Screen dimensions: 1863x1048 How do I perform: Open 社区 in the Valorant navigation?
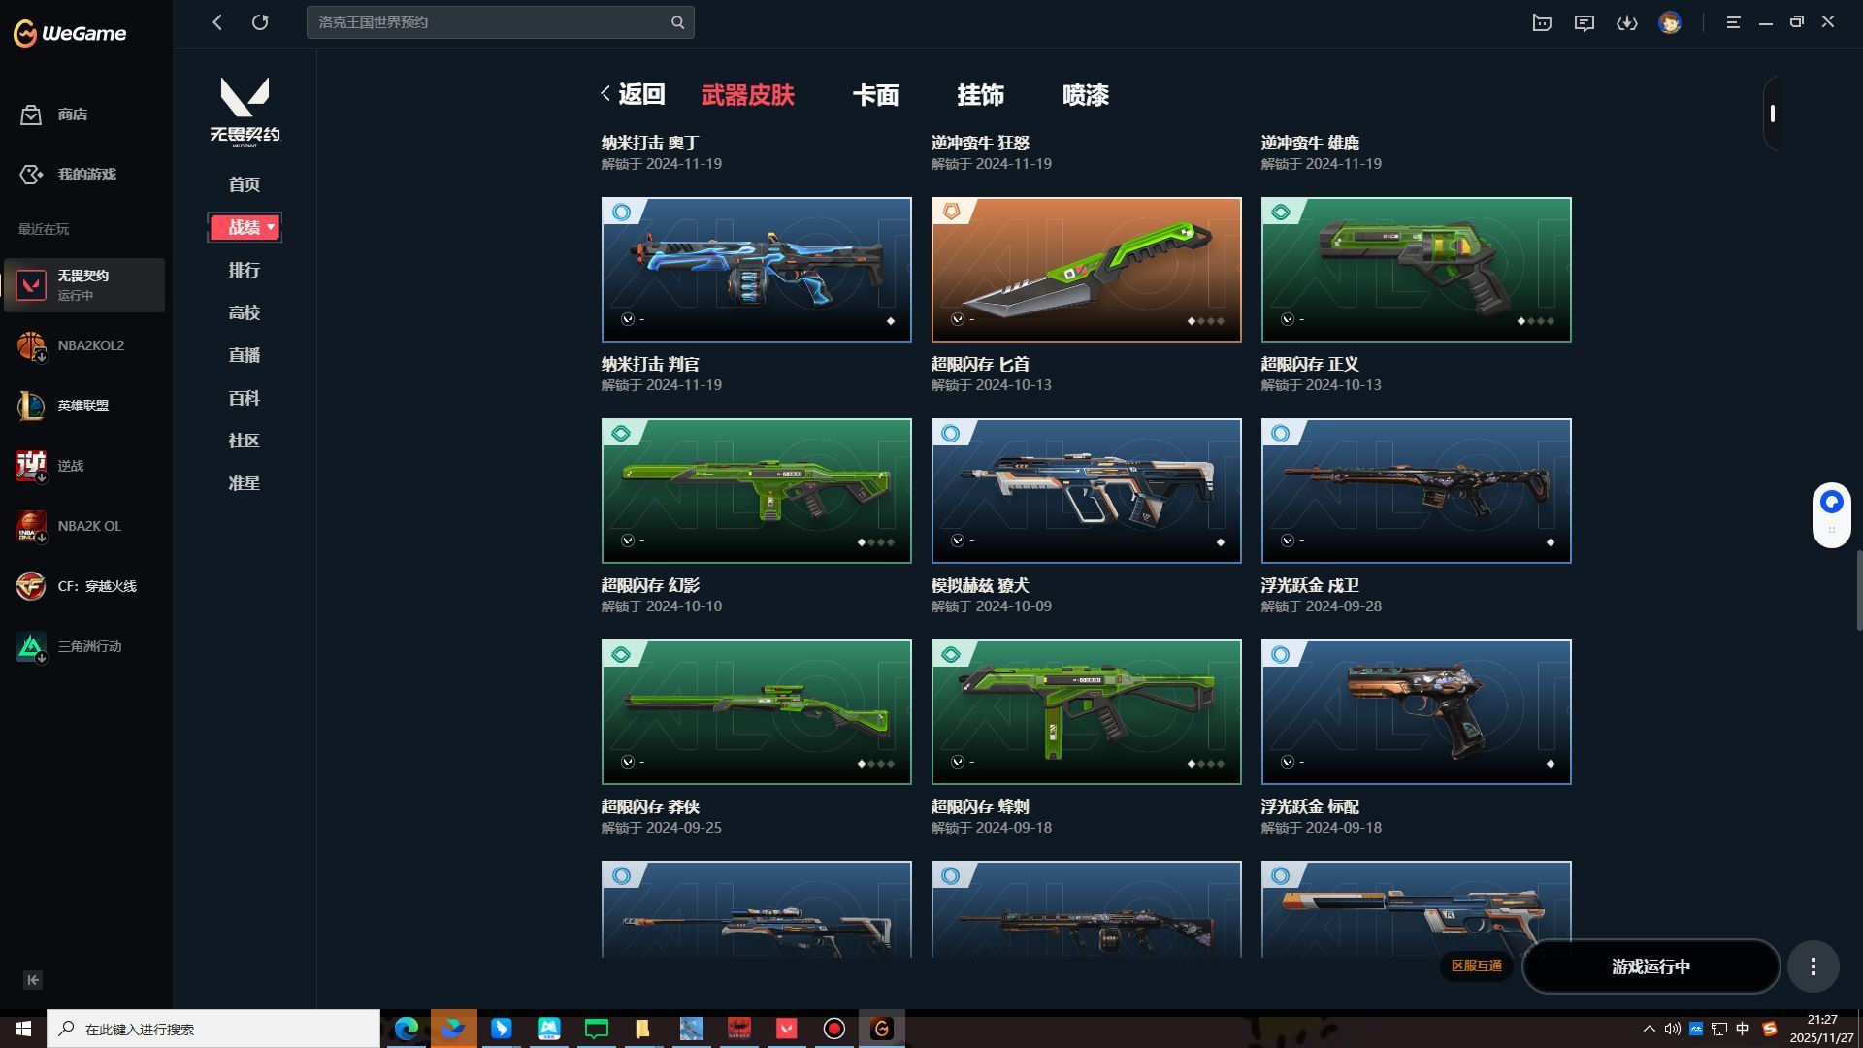coord(244,441)
